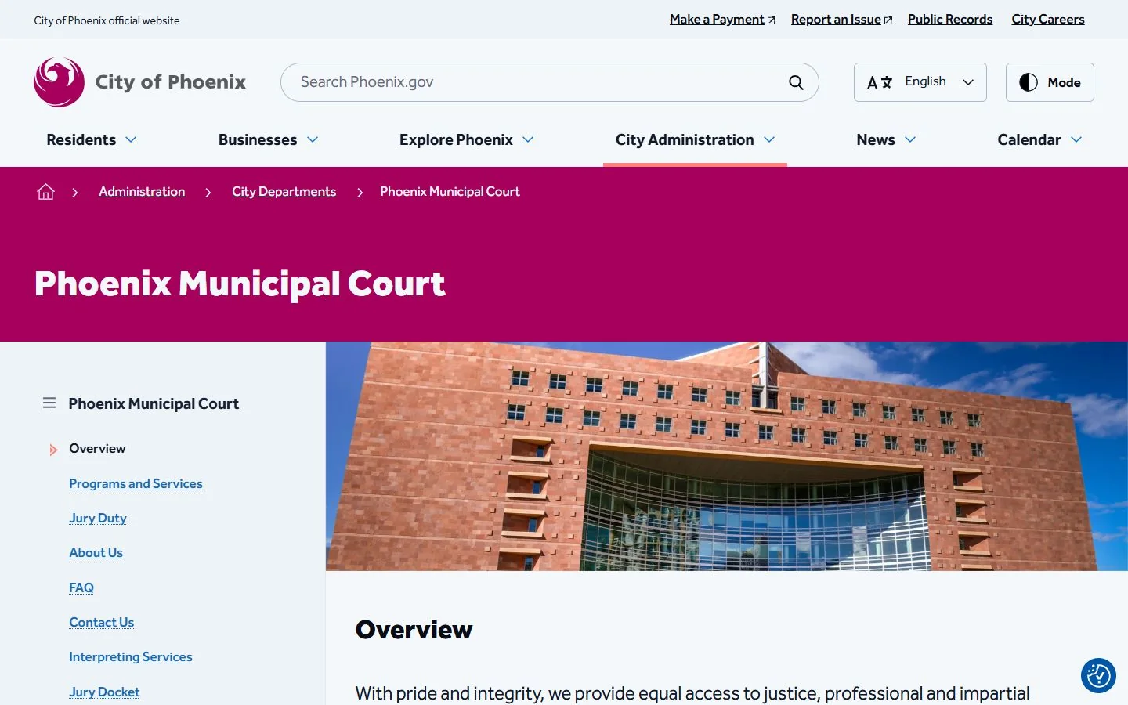This screenshot has width=1128, height=705.
Task: Open FAQ sidebar link
Action: click(81, 587)
